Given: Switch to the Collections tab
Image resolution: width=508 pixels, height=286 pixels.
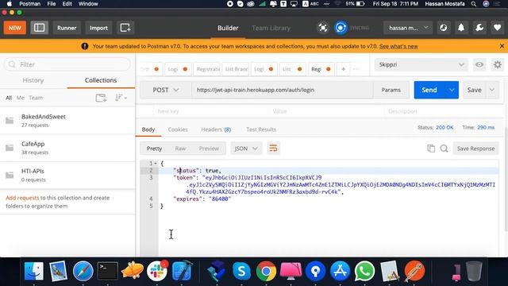Looking at the screenshot, I should [x=101, y=80].
